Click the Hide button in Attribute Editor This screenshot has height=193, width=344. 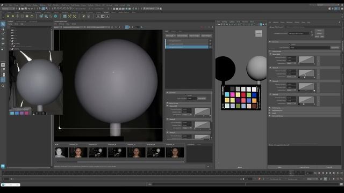click(x=322, y=37)
